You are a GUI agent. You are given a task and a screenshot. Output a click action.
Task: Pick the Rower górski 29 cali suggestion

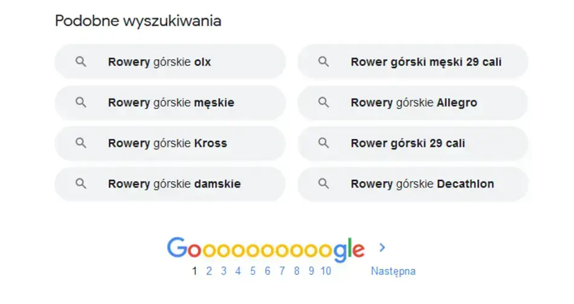click(408, 143)
